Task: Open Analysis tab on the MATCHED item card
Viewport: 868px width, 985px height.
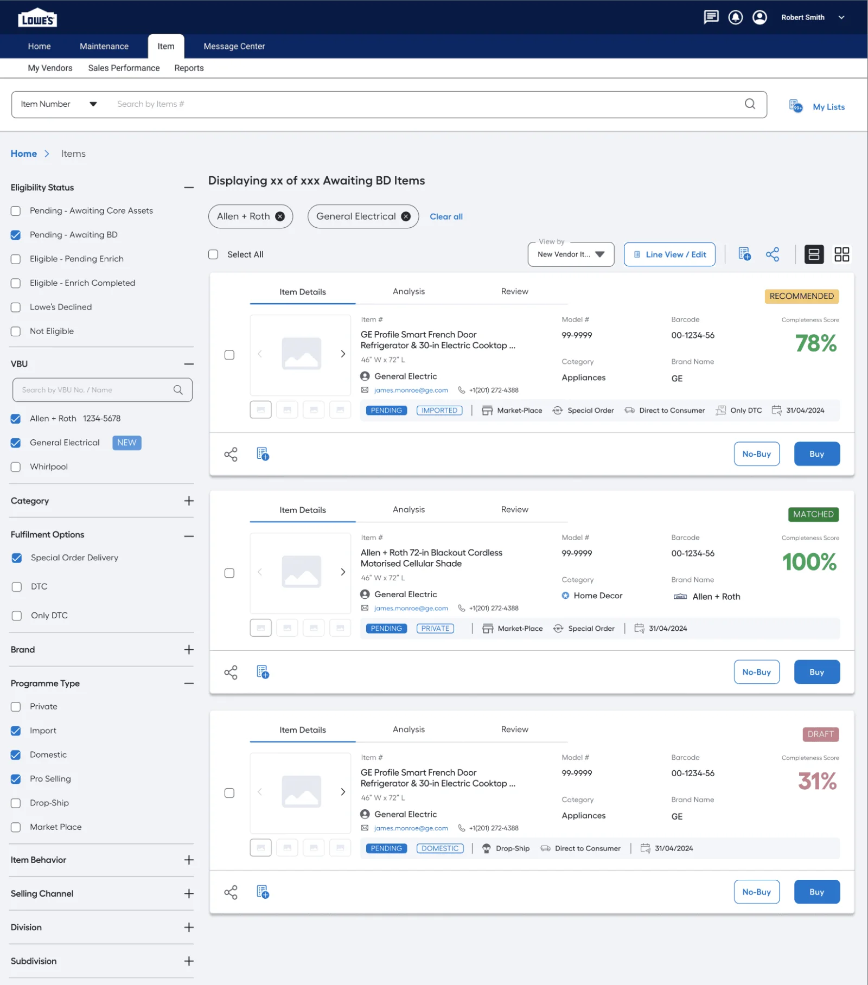Action: point(409,509)
